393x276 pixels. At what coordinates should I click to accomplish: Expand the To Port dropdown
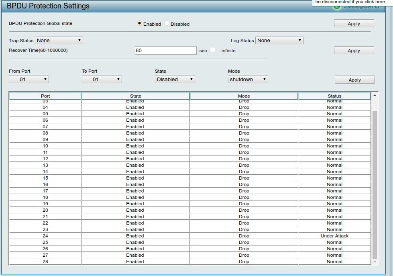102,80
